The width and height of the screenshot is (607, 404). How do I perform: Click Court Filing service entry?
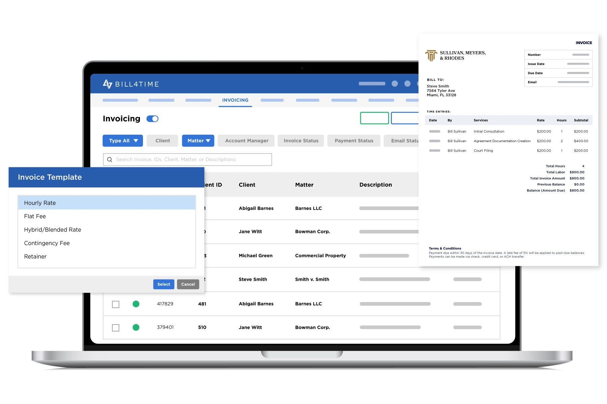tap(483, 151)
